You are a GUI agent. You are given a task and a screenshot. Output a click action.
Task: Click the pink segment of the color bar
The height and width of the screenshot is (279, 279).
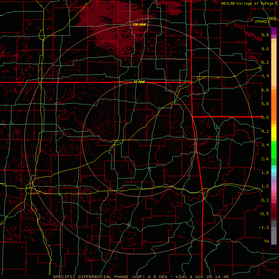(x=274, y=188)
